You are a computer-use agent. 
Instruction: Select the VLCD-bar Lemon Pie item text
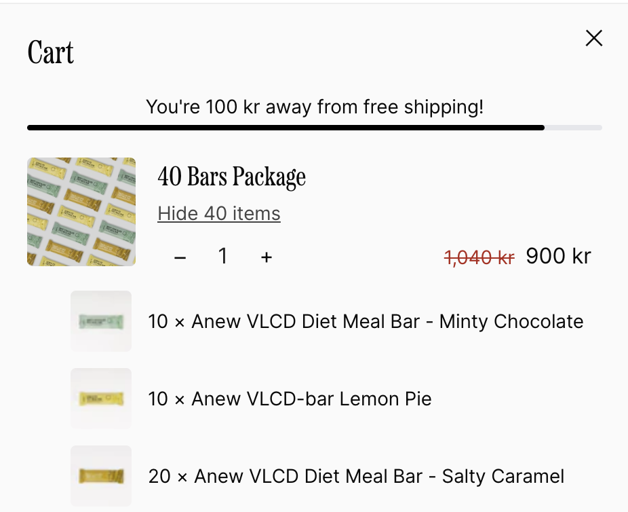(x=290, y=399)
